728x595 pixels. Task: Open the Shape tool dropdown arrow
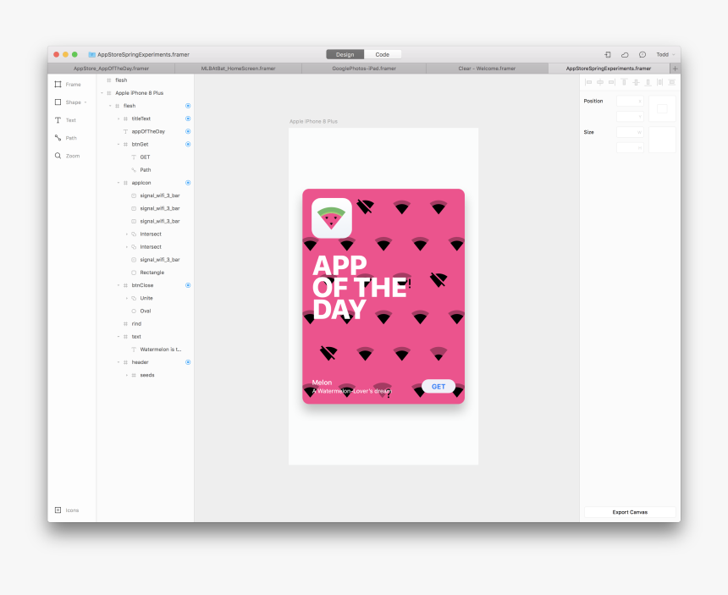85,102
